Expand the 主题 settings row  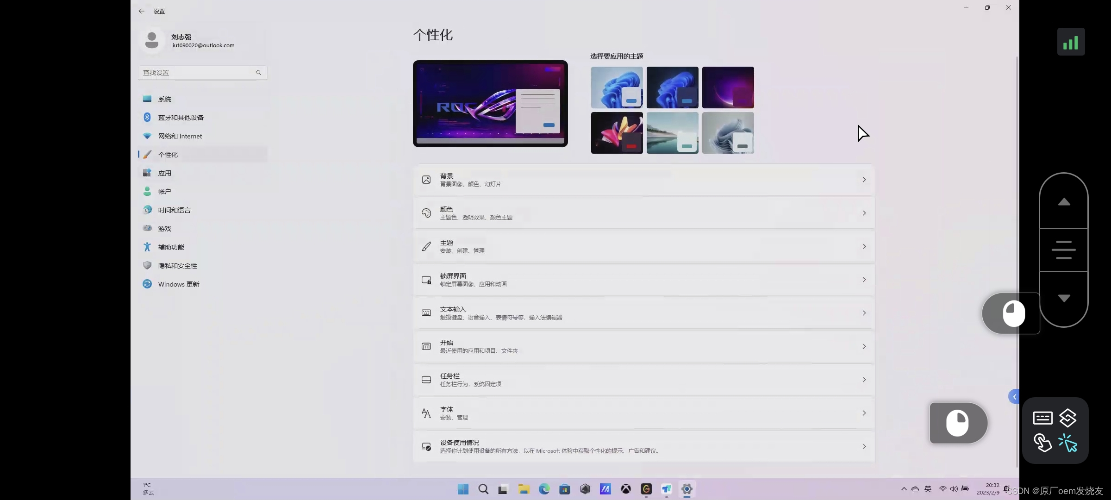click(643, 246)
